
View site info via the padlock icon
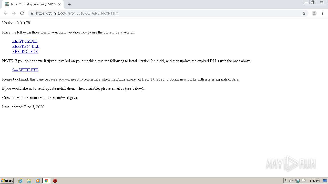32,13
